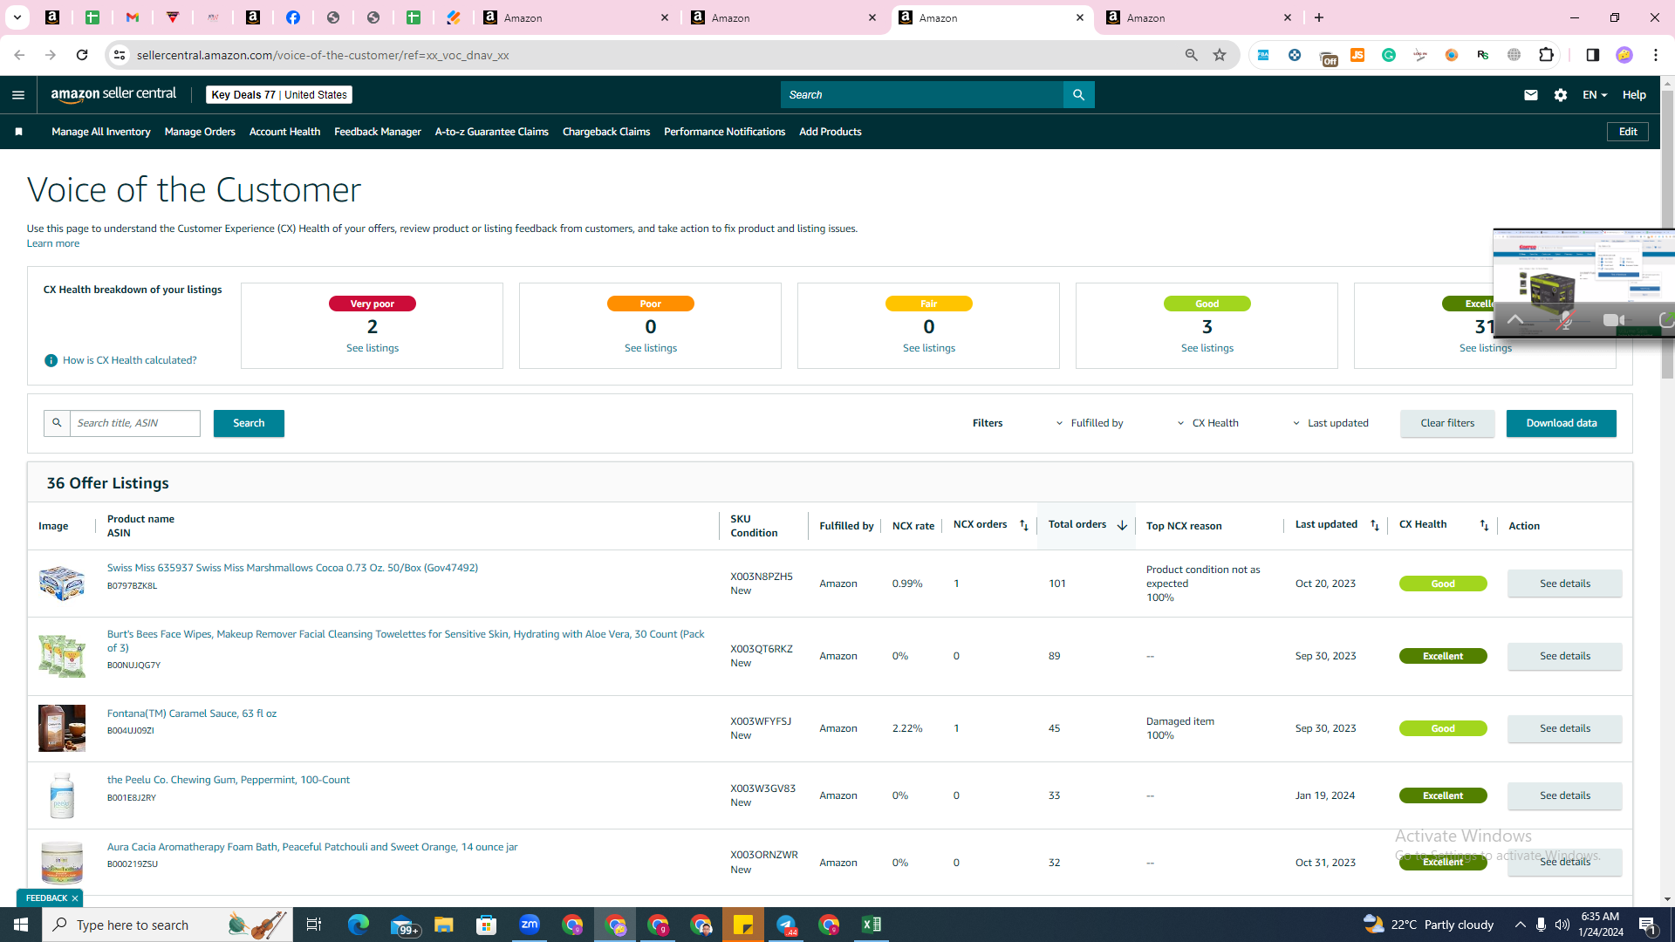Viewport: 1675px width, 942px height.
Task: Open Excel from the taskbar
Action: (872, 925)
